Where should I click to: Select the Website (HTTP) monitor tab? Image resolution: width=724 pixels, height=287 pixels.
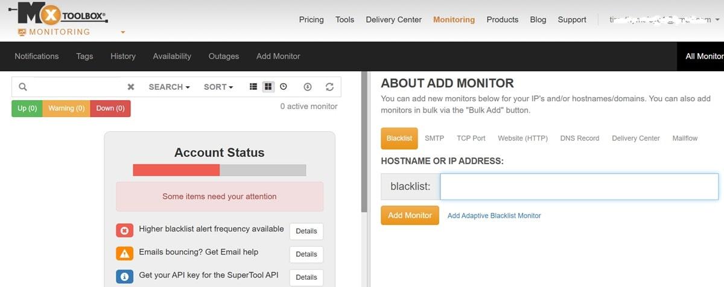(522, 138)
